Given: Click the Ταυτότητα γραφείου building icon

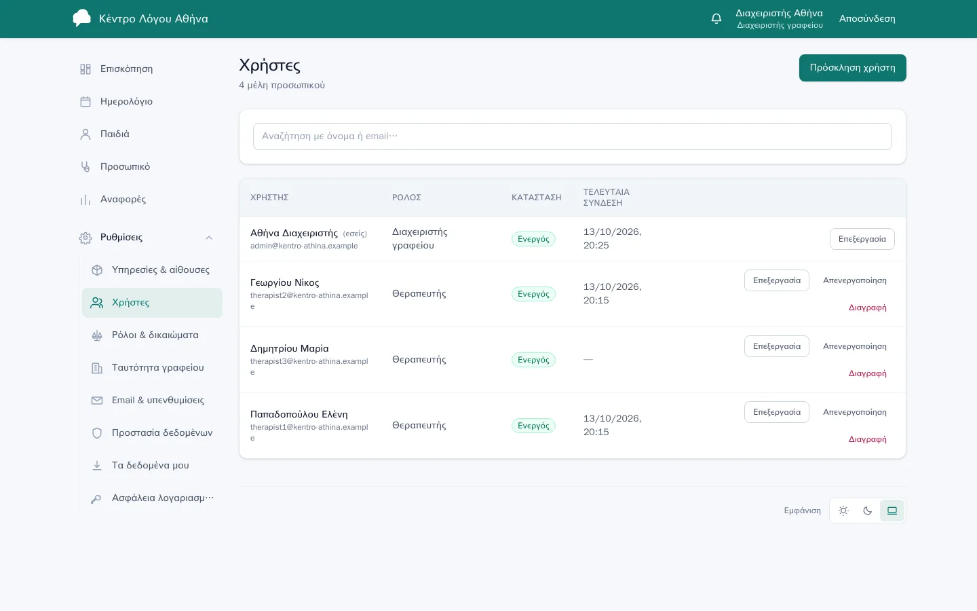Looking at the screenshot, I should (97, 368).
